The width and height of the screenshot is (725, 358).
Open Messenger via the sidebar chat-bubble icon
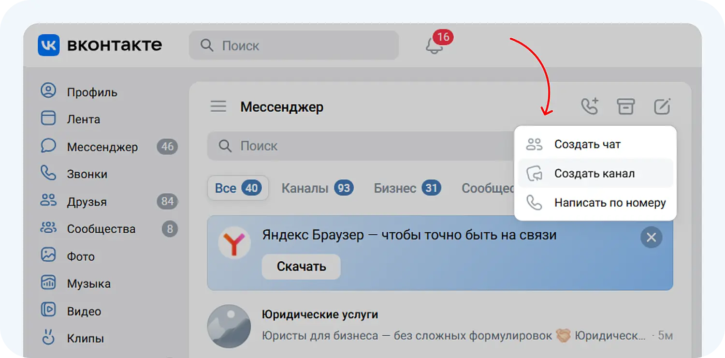tap(48, 146)
